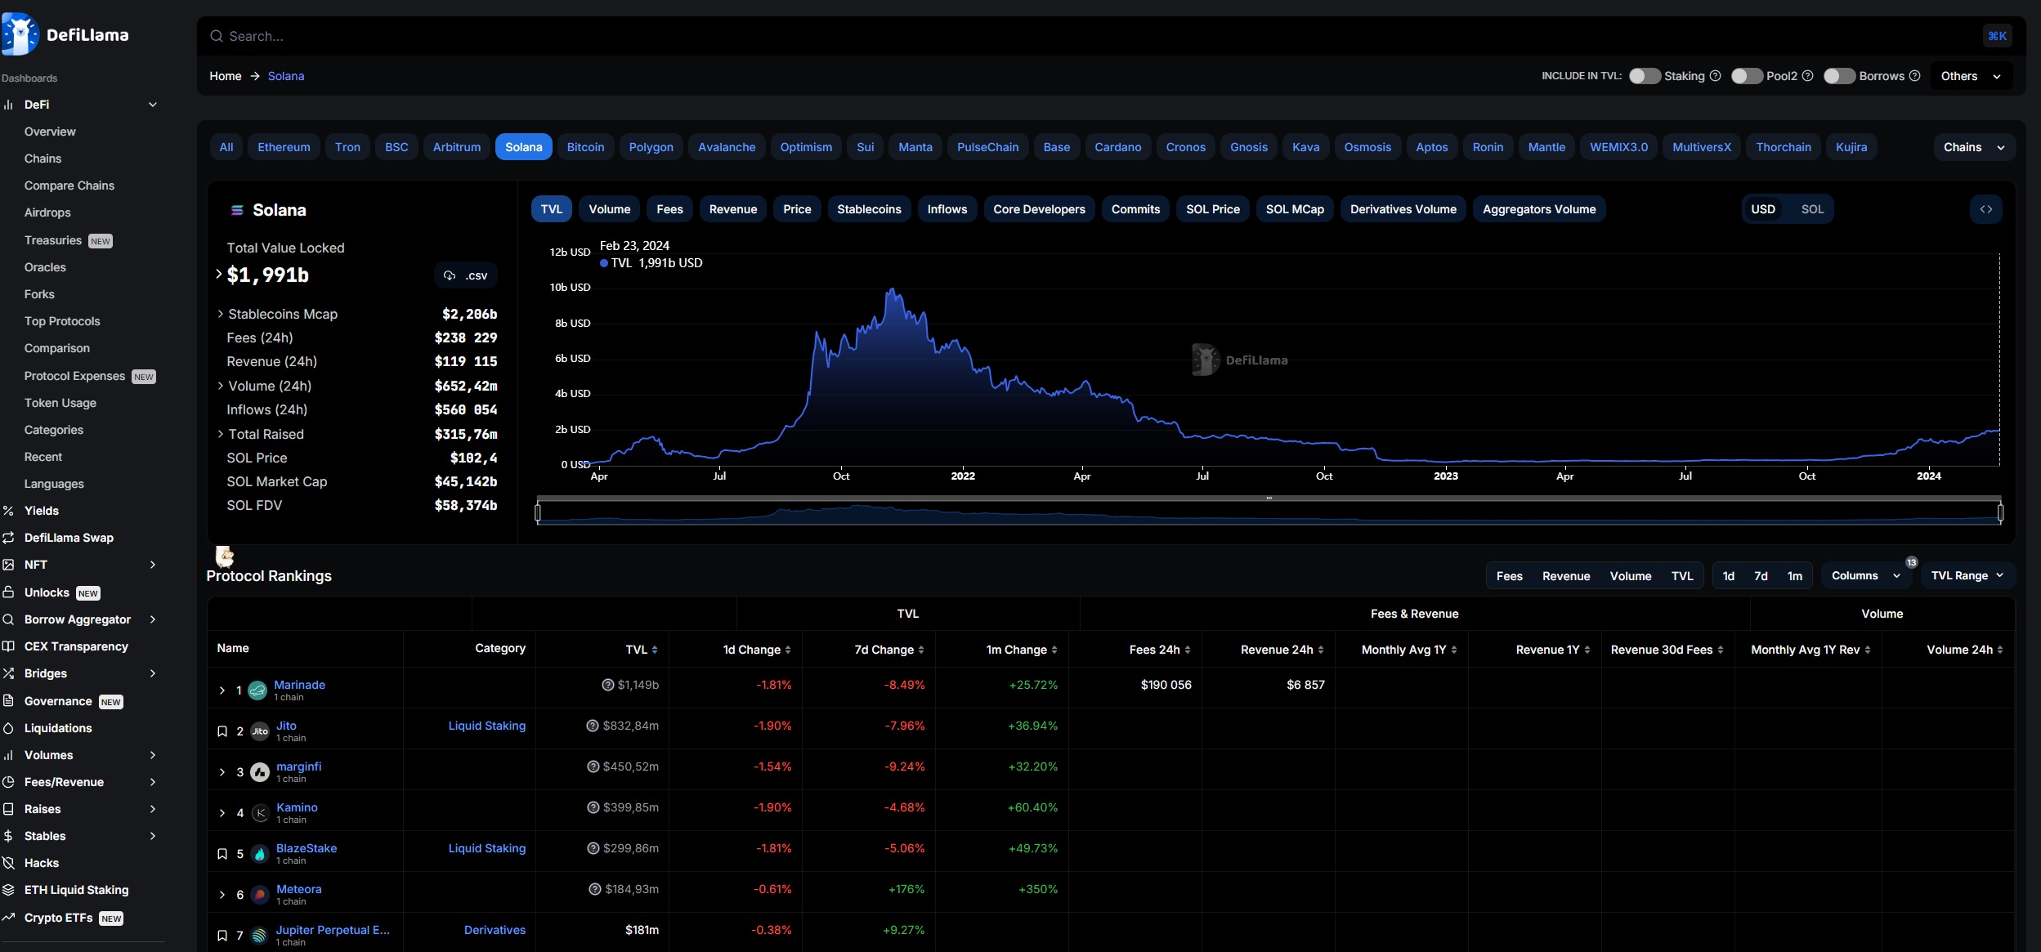Click the Liquidations drop icon

(x=8, y=728)
